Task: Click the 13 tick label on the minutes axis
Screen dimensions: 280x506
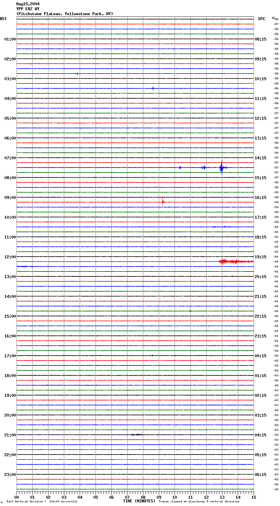Action: tap(222, 497)
